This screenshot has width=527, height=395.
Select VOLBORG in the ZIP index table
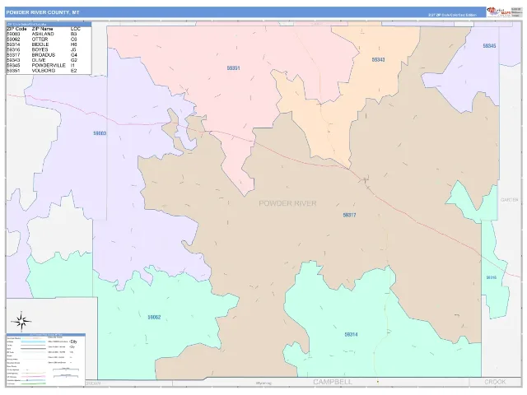(x=42, y=71)
